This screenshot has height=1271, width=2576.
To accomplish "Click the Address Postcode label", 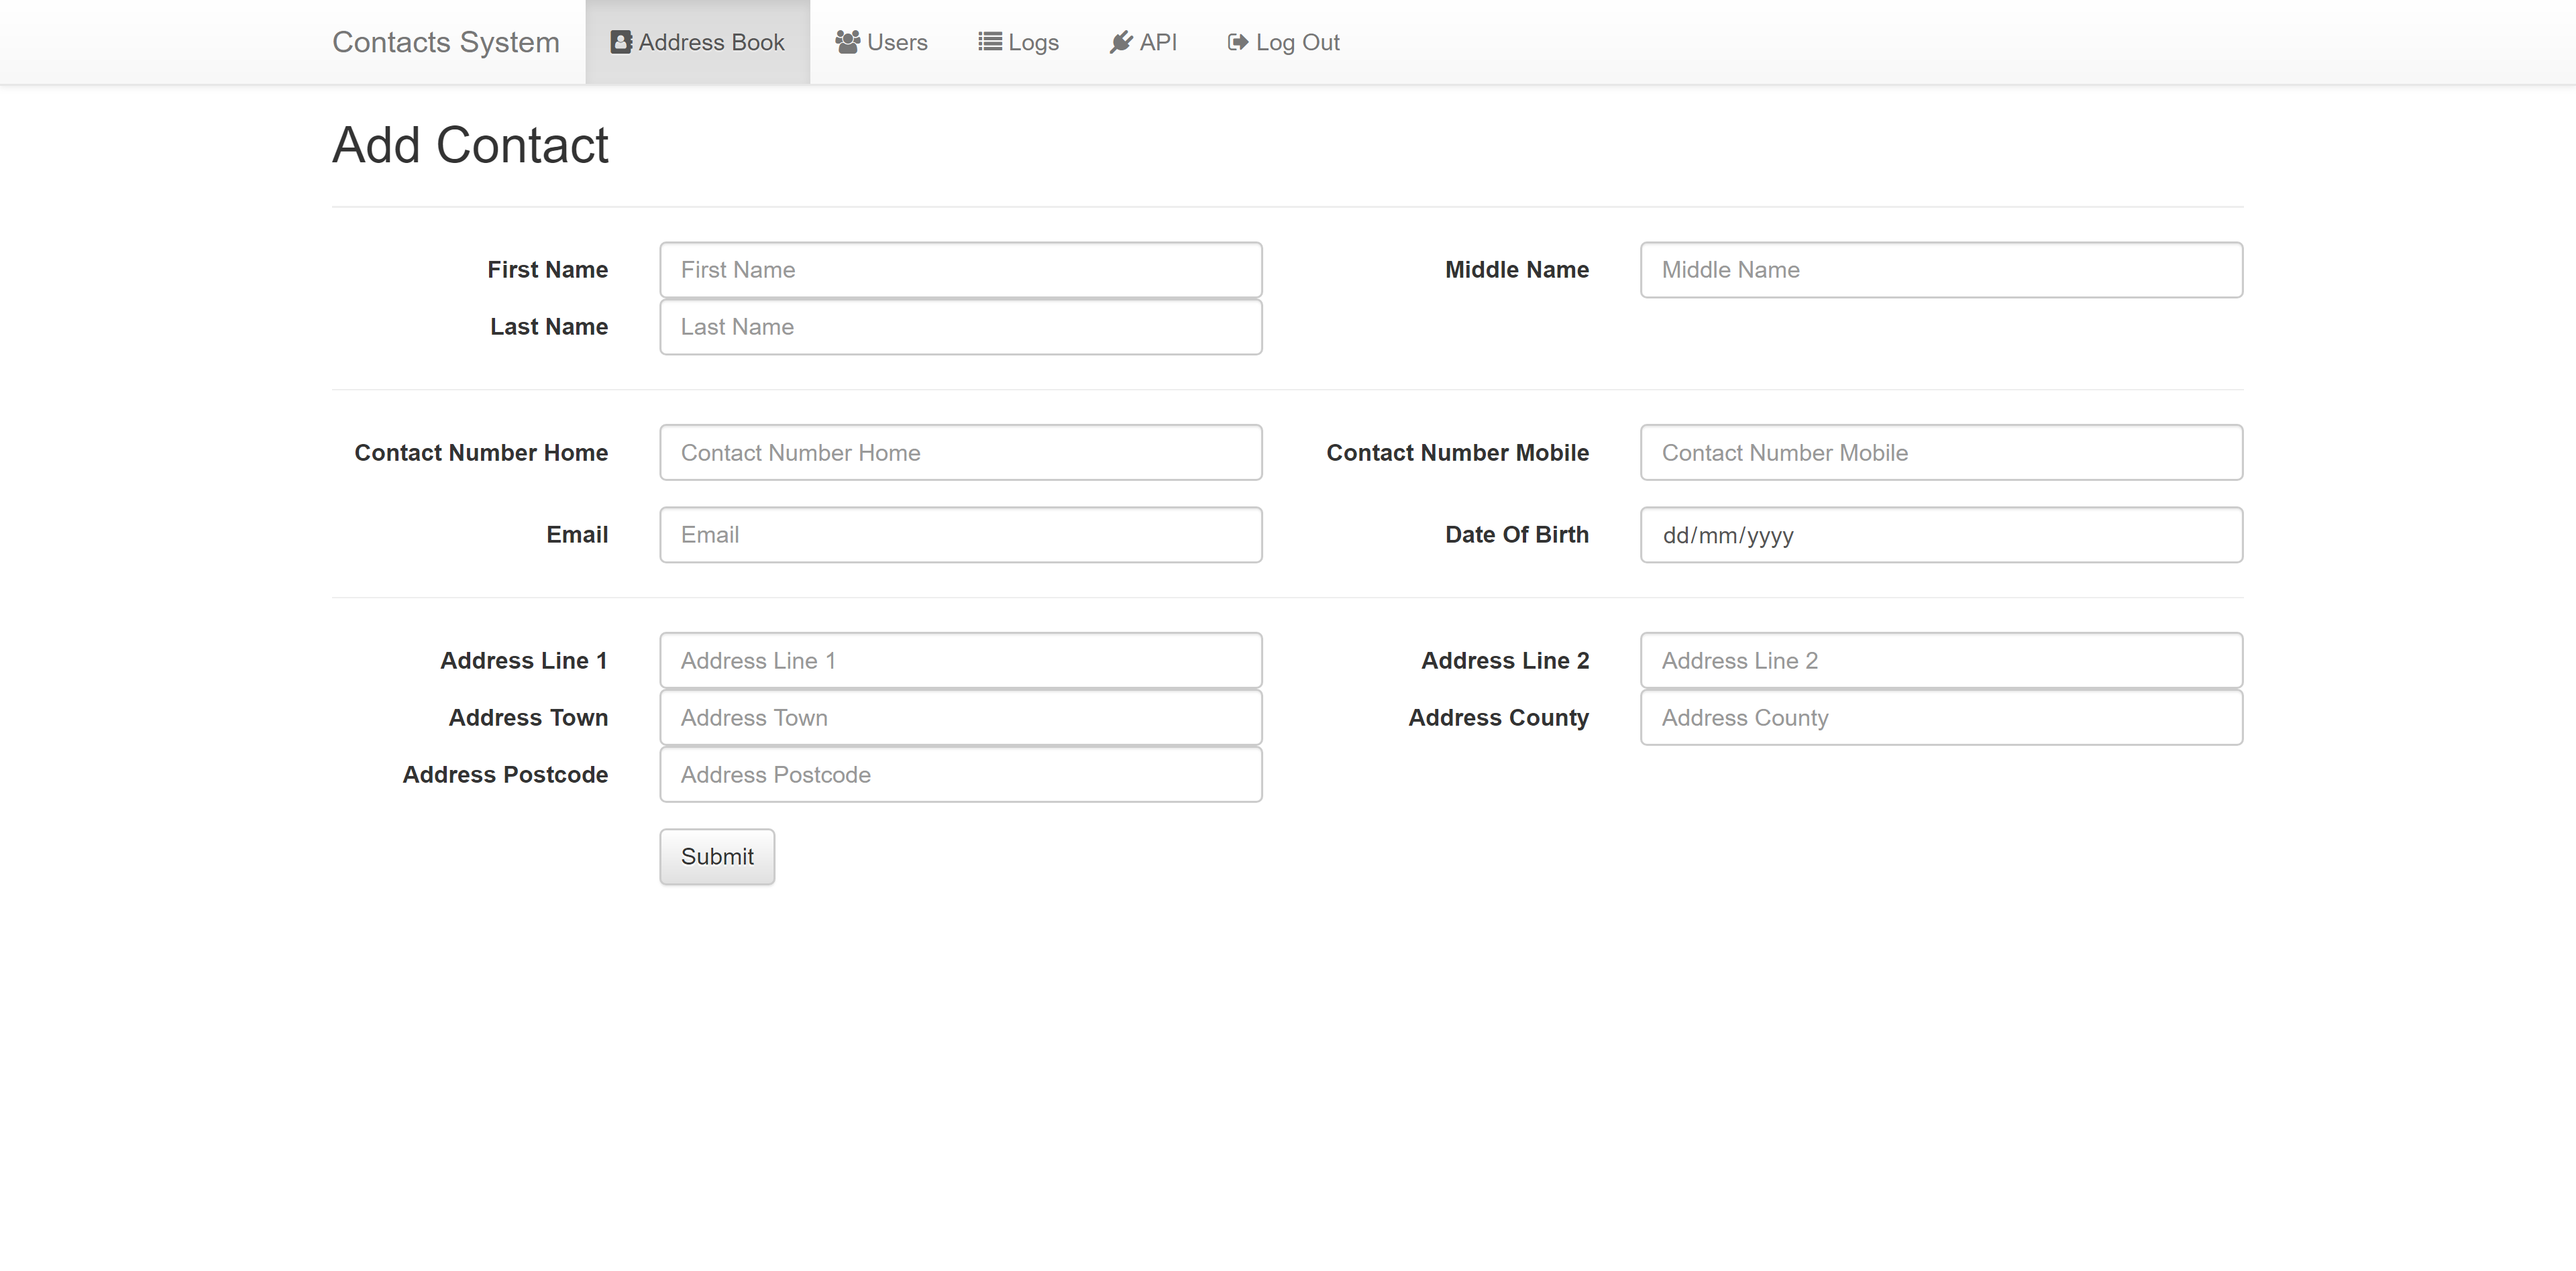I will (x=505, y=775).
